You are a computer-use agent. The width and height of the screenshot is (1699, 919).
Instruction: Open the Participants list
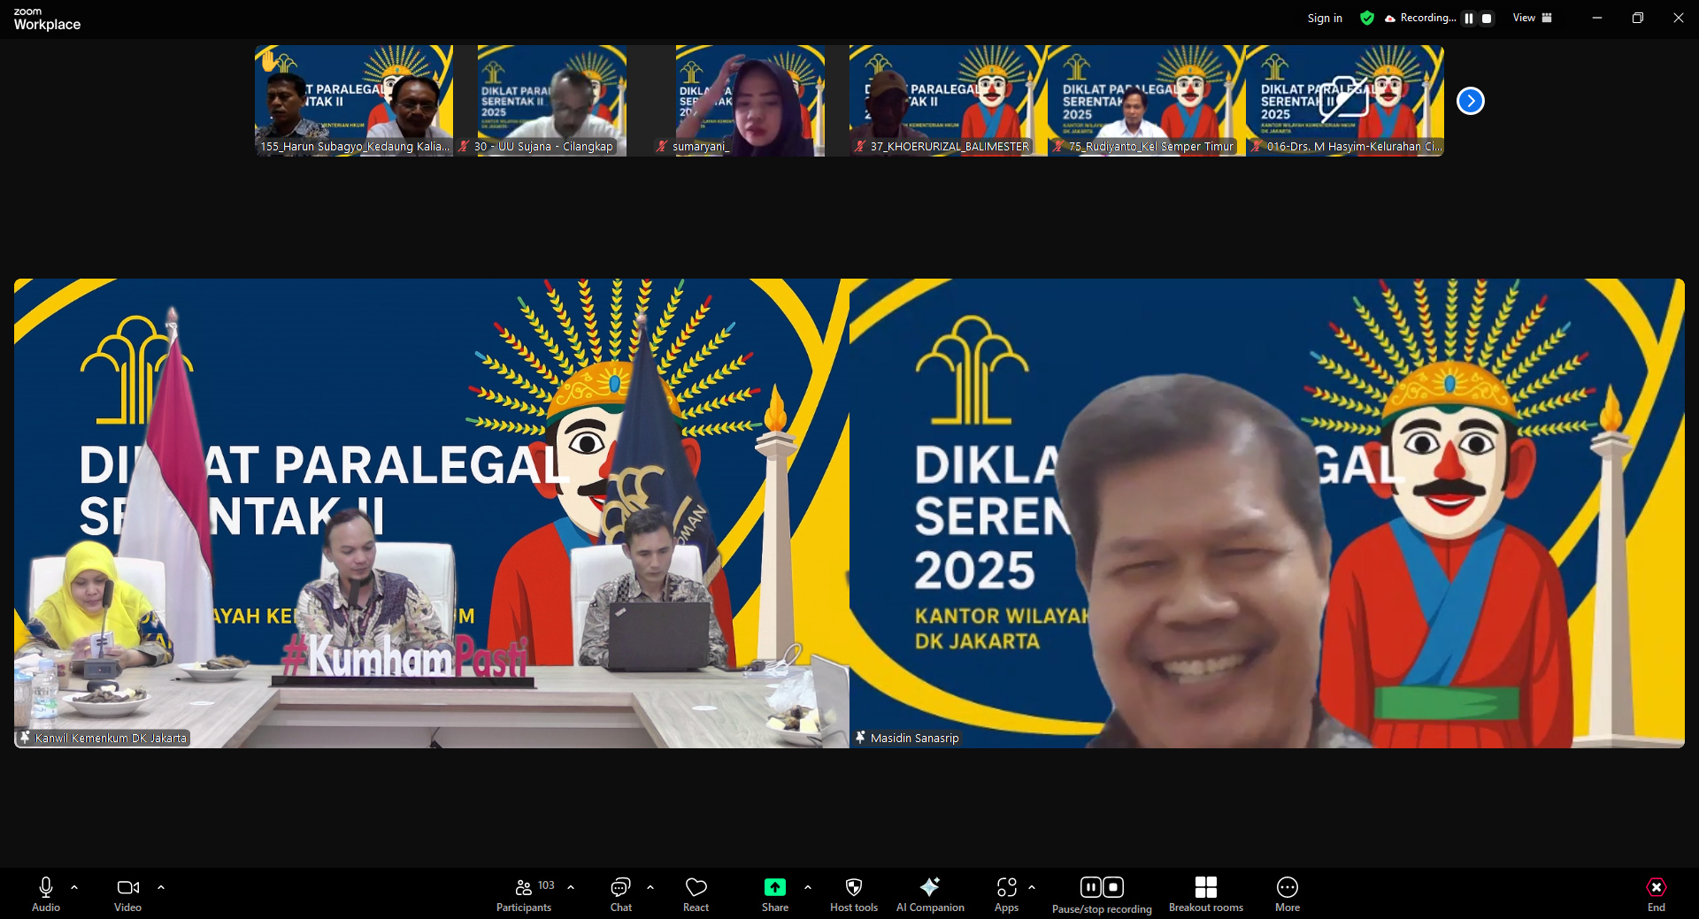click(x=523, y=887)
